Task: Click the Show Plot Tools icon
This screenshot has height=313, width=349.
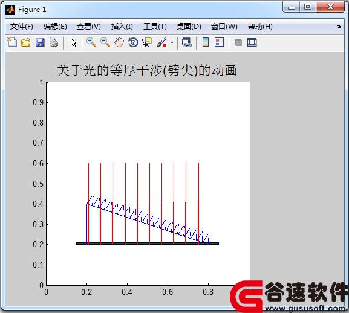Action: click(252, 42)
